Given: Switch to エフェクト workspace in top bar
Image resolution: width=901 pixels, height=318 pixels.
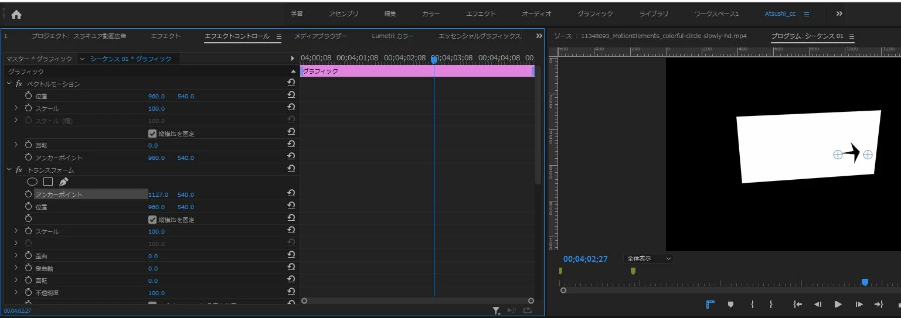Looking at the screenshot, I should point(481,14).
